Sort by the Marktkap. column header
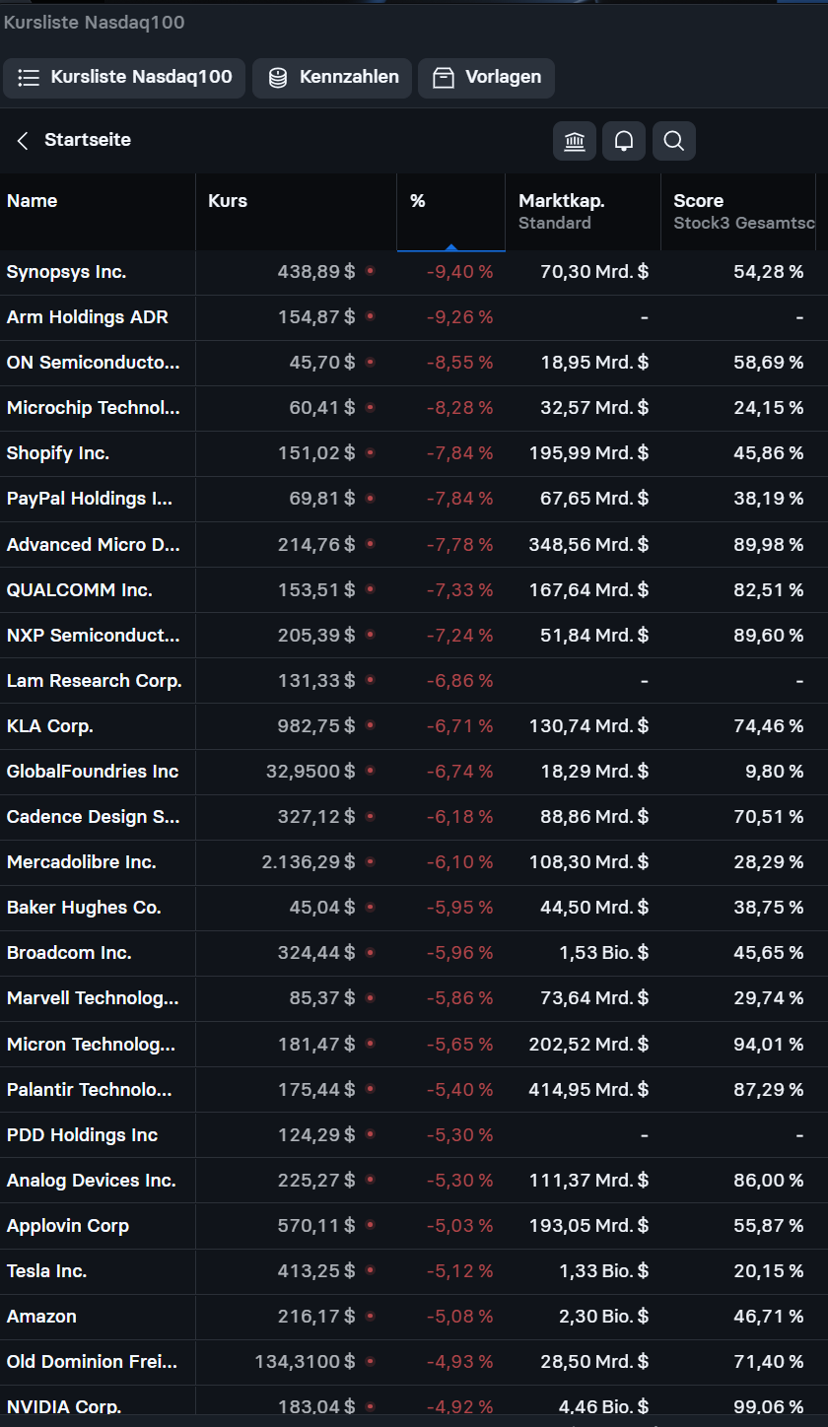 (562, 201)
